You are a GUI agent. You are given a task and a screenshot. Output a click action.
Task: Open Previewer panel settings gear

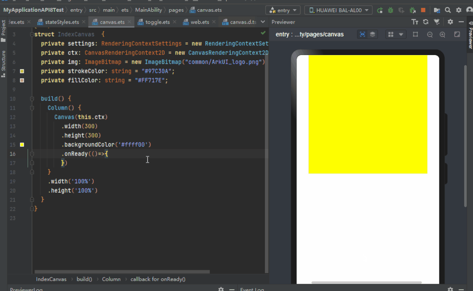(x=450, y=22)
